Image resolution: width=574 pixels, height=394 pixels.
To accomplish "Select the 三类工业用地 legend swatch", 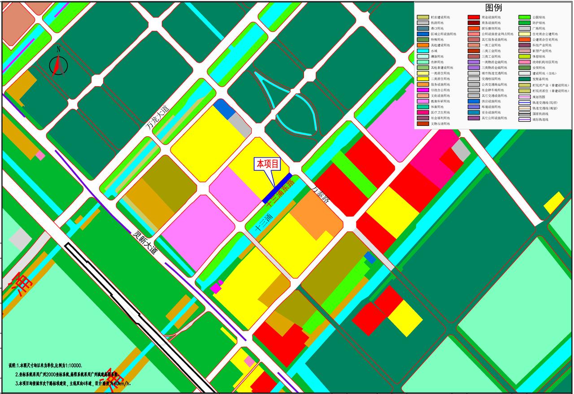I will pyautogui.click(x=474, y=56).
